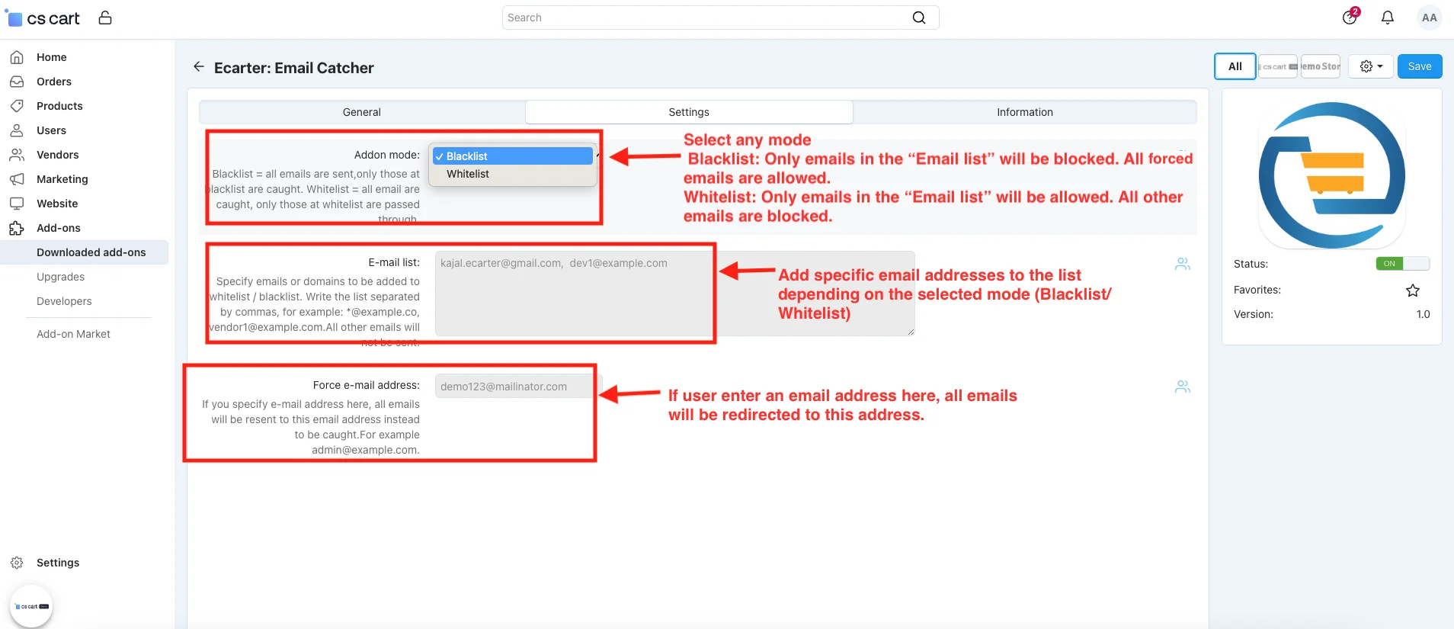The height and width of the screenshot is (629, 1454).
Task: Toggle the add-on Status ON switch
Action: click(x=1401, y=264)
